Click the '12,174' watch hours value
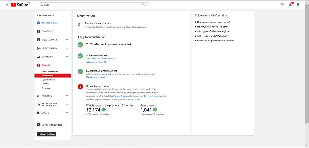This screenshot has height=148, width=309. tap(93, 110)
